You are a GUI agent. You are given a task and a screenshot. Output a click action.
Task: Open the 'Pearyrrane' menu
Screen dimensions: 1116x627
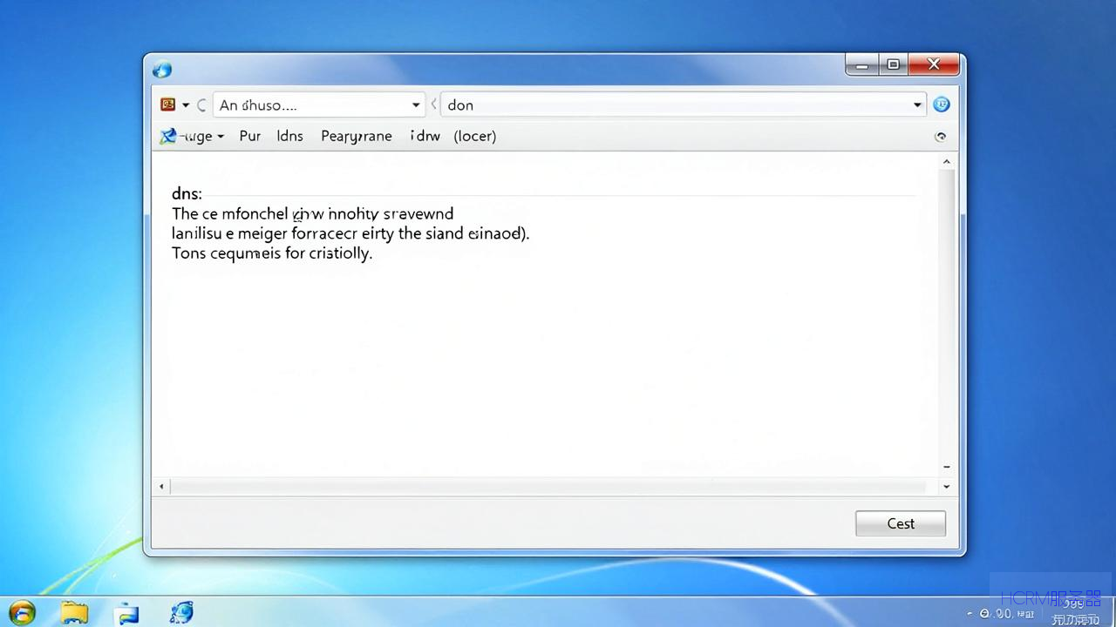pyautogui.click(x=357, y=137)
